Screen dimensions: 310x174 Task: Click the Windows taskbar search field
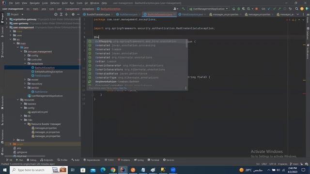click(39, 170)
